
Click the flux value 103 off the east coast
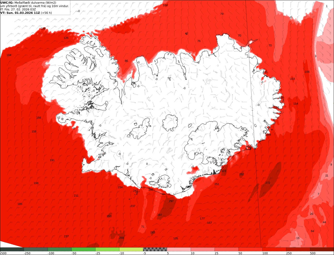(x=293, y=79)
